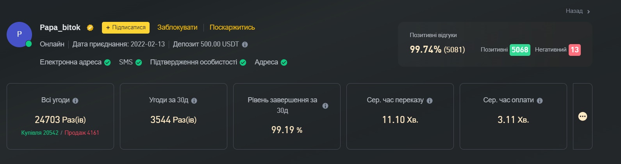
Task: Click the Заблокувати link
Action: [177, 27]
